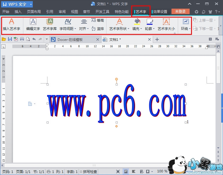Click the help question mark icon
223x175 pixels.
[x=217, y=12]
